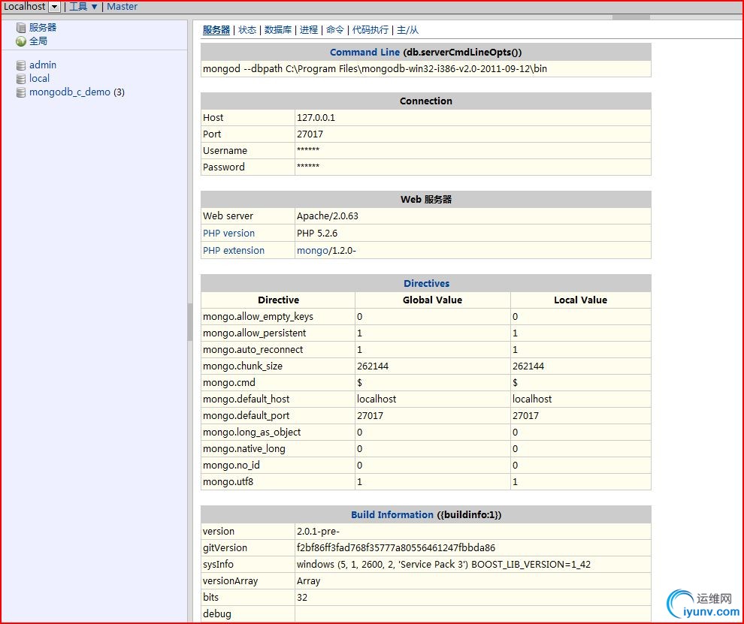
Task: Click the Apache/2.0.63 web server value
Action: pos(328,216)
